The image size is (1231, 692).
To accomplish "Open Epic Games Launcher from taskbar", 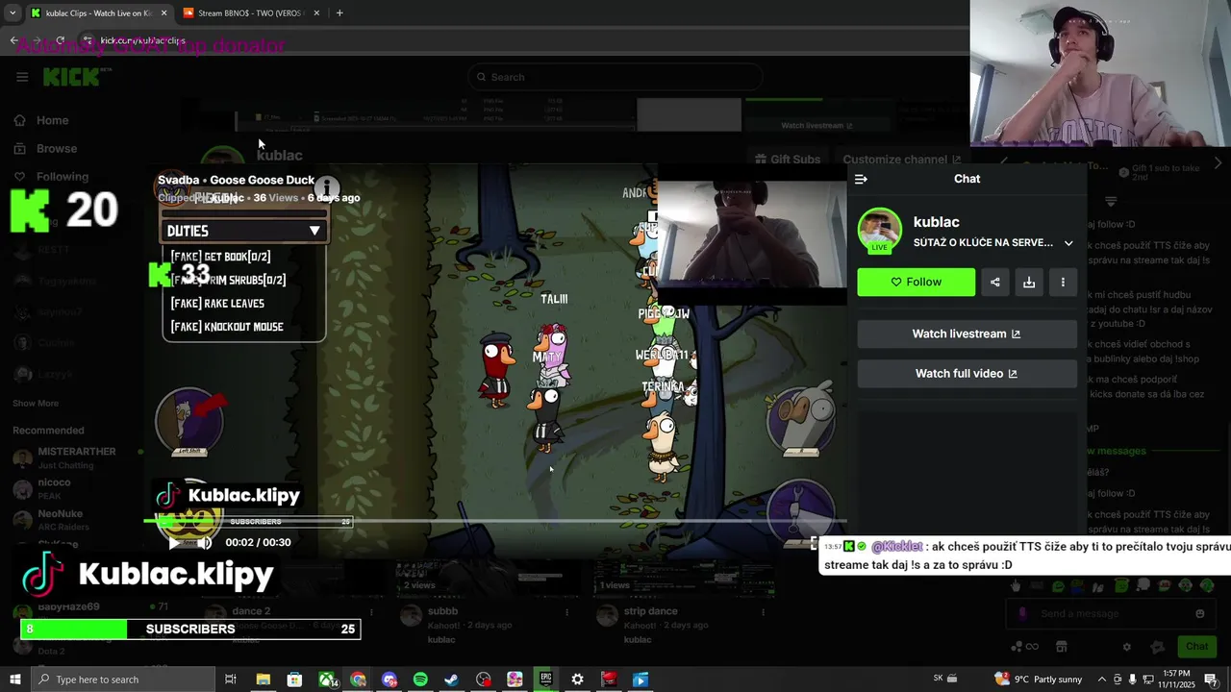I will (x=545, y=680).
